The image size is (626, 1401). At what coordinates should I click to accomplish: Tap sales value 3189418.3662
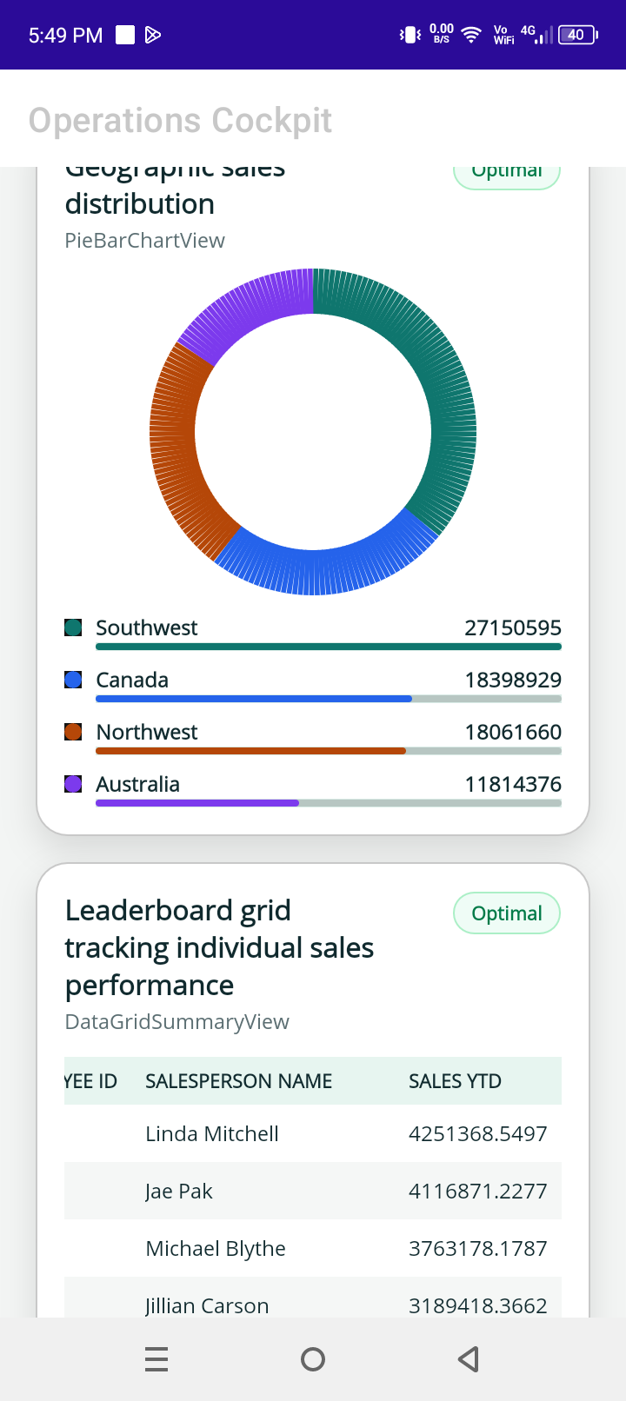[x=478, y=1305]
